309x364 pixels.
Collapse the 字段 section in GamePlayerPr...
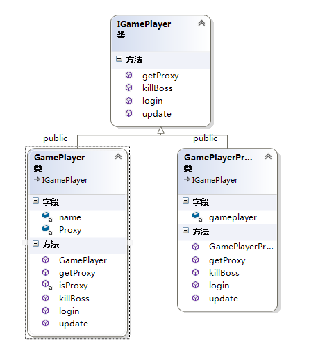185,201
